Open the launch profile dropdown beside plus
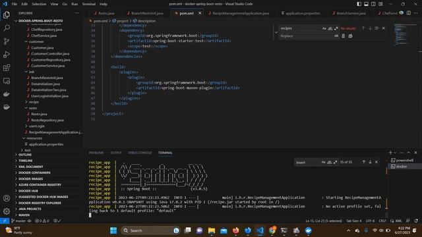 point(395,153)
